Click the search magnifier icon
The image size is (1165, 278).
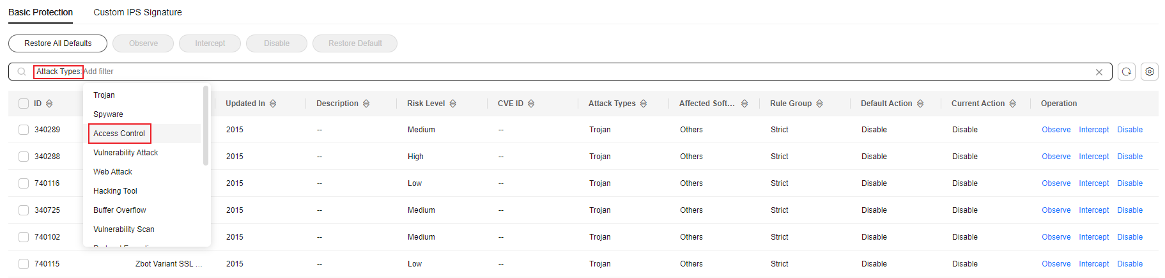[22, 72]
